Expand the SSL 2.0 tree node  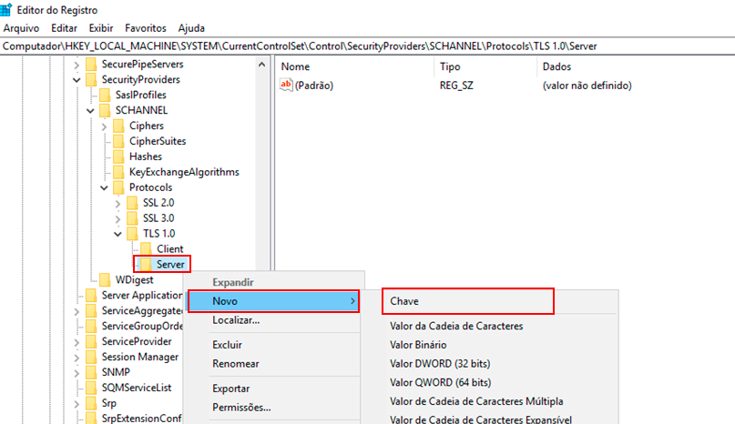pos(117,203)
